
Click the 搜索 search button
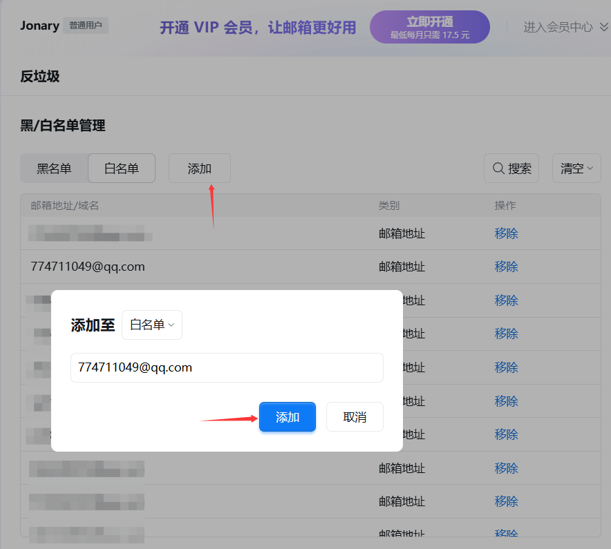click(x=511, y=168)
